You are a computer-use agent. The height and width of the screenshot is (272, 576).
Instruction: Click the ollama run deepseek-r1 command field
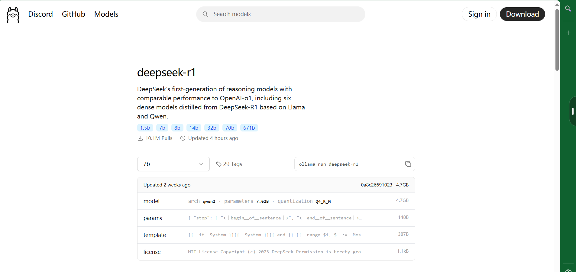tap(348, 164)
